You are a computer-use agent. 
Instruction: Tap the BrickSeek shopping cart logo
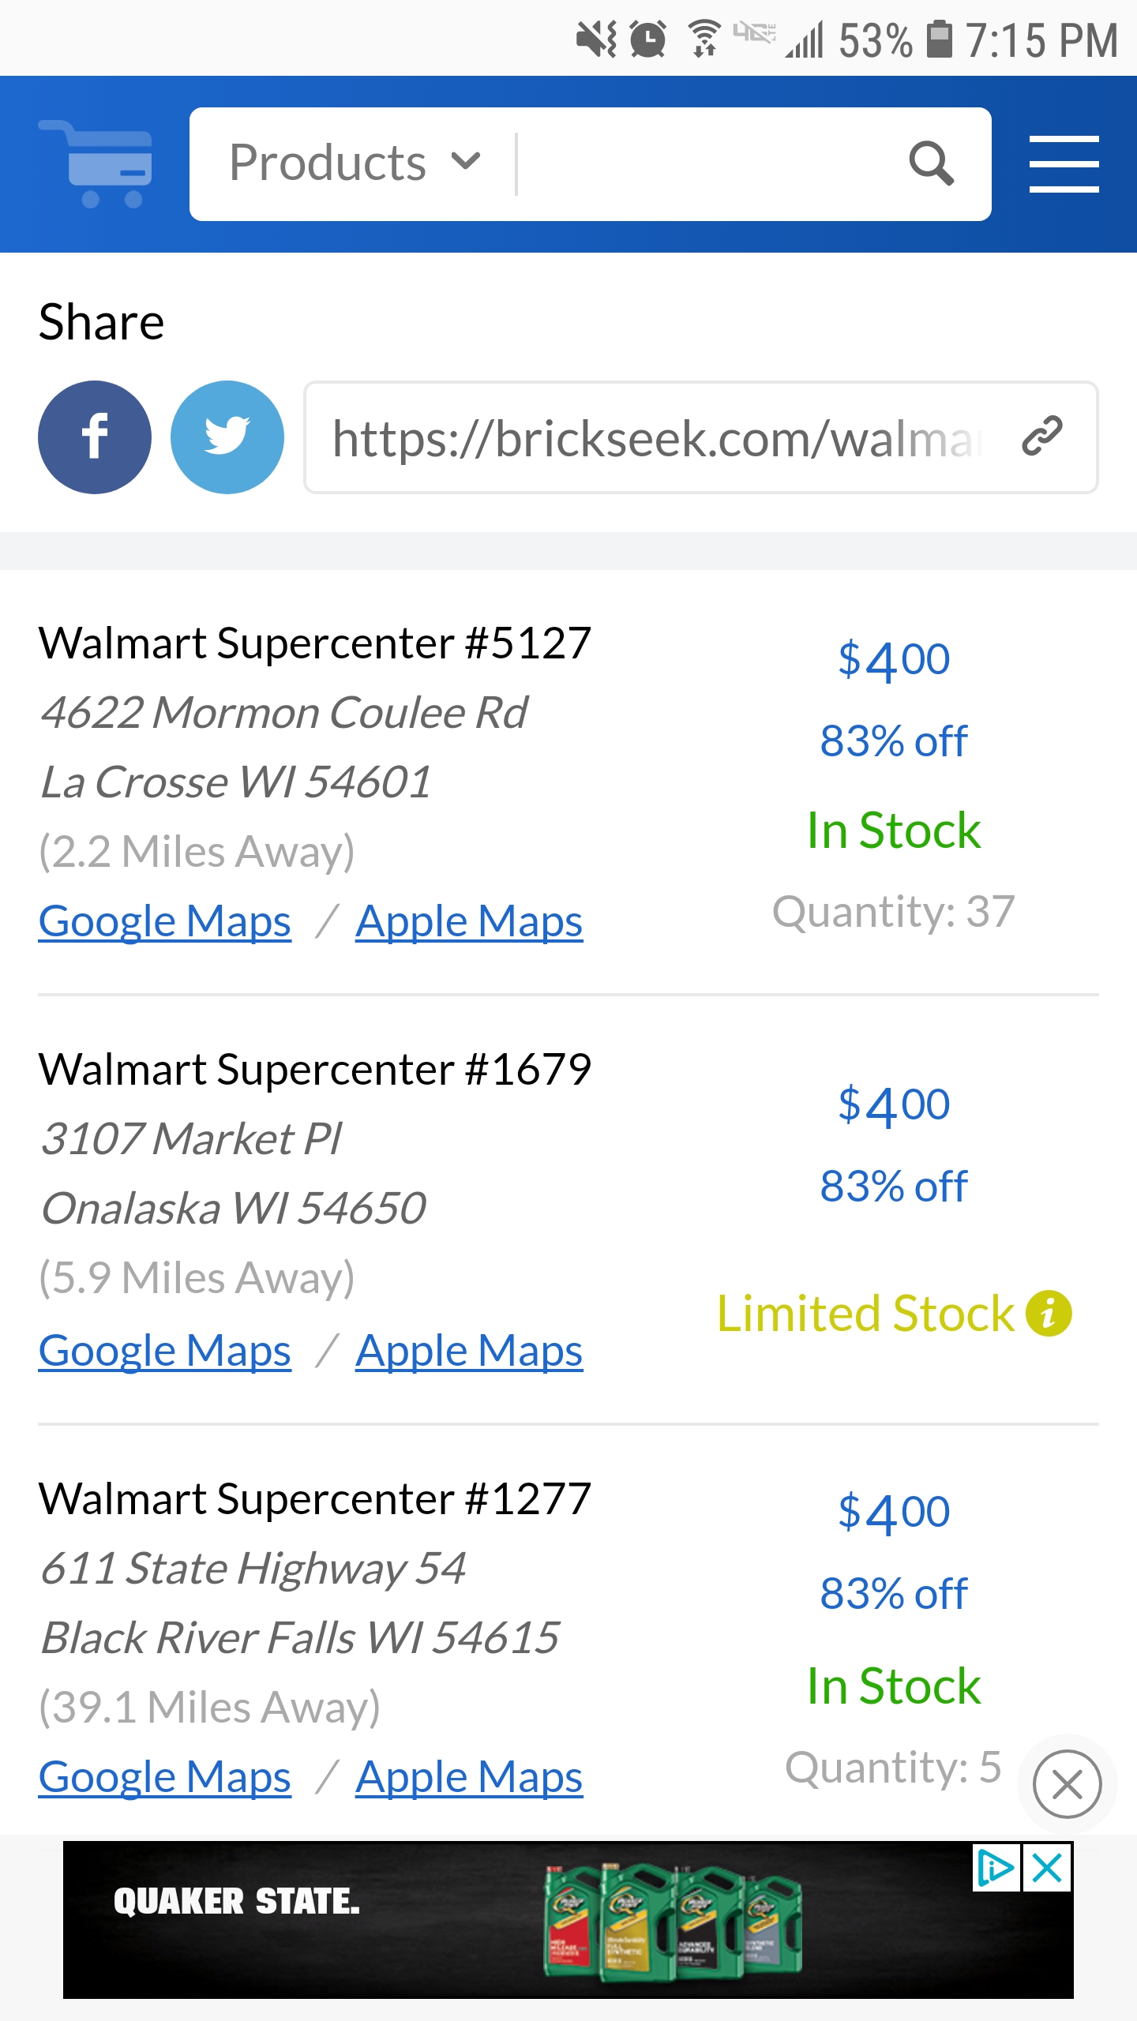[95, 164]
